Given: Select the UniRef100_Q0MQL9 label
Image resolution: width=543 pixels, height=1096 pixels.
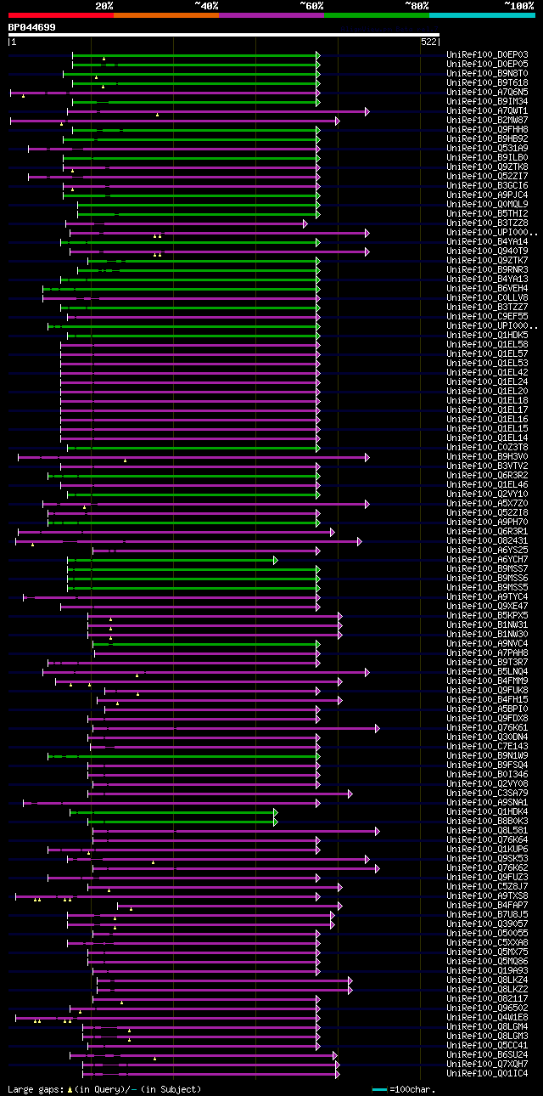Looking at the screenshot, I should point(487,205).
